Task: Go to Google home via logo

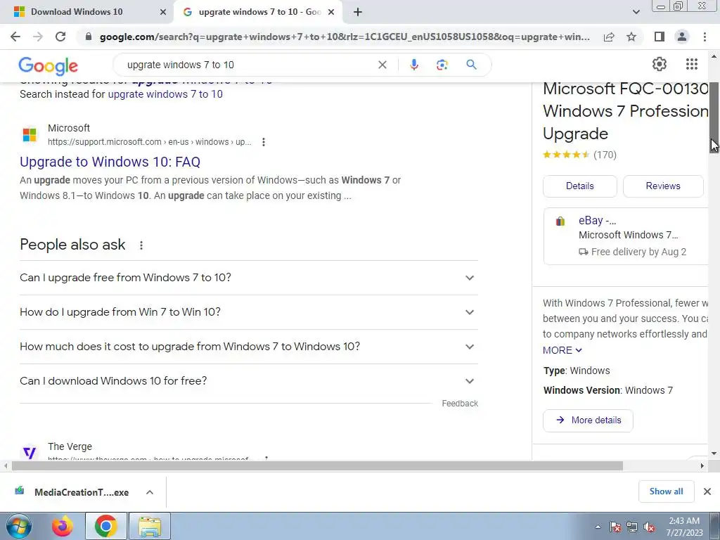Action: pos(49,65)
